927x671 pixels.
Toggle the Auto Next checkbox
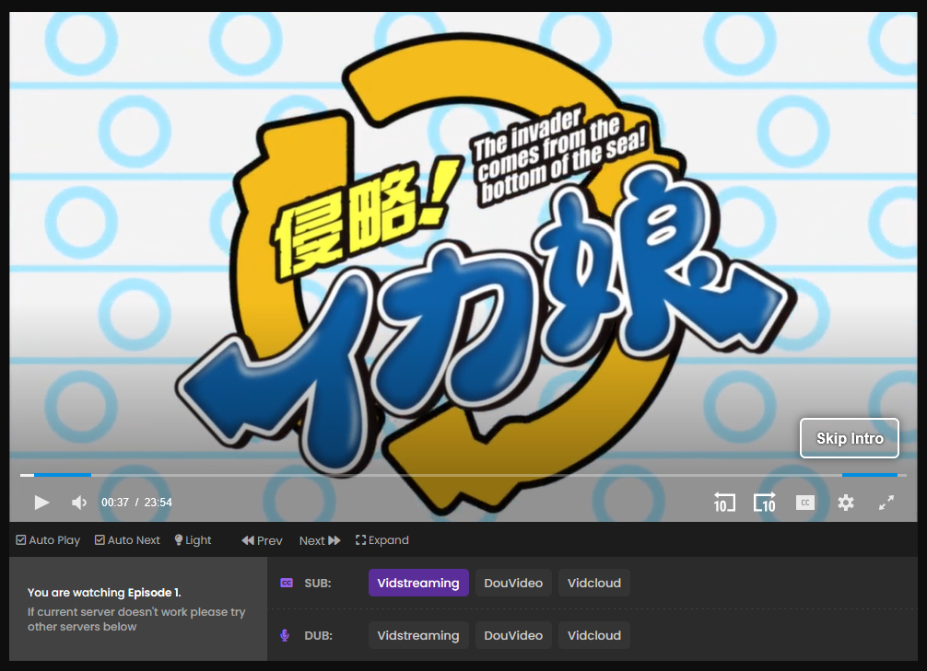[x=127, y=540]
